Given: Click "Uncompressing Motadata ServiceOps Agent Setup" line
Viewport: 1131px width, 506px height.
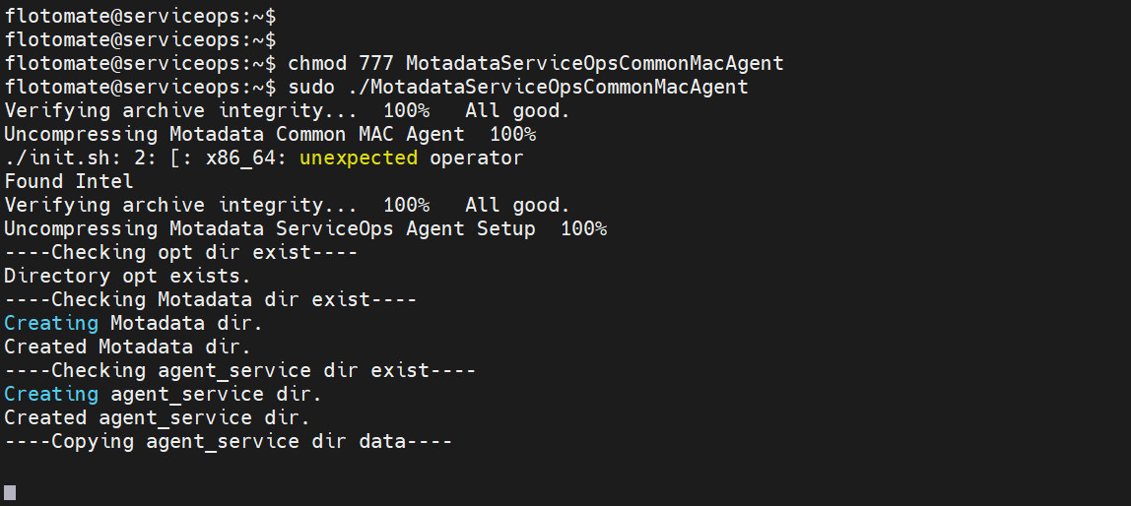Looking at the screenshot, I should click(x=305, y=228).
